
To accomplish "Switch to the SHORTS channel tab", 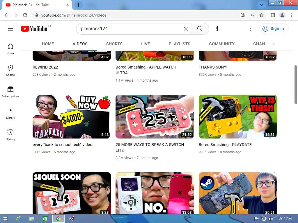I will coord(114,44).
